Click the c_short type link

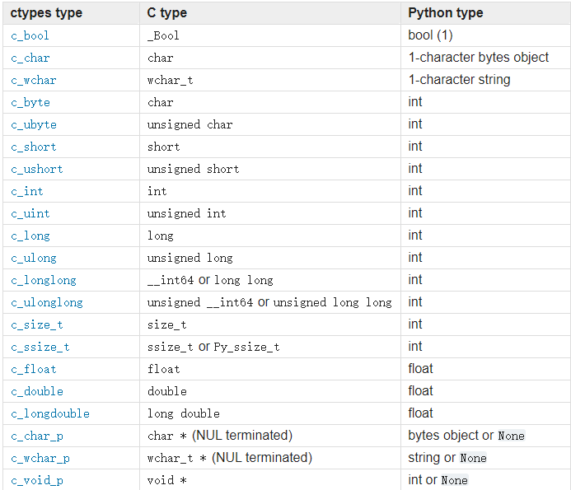tap(34, 147)
